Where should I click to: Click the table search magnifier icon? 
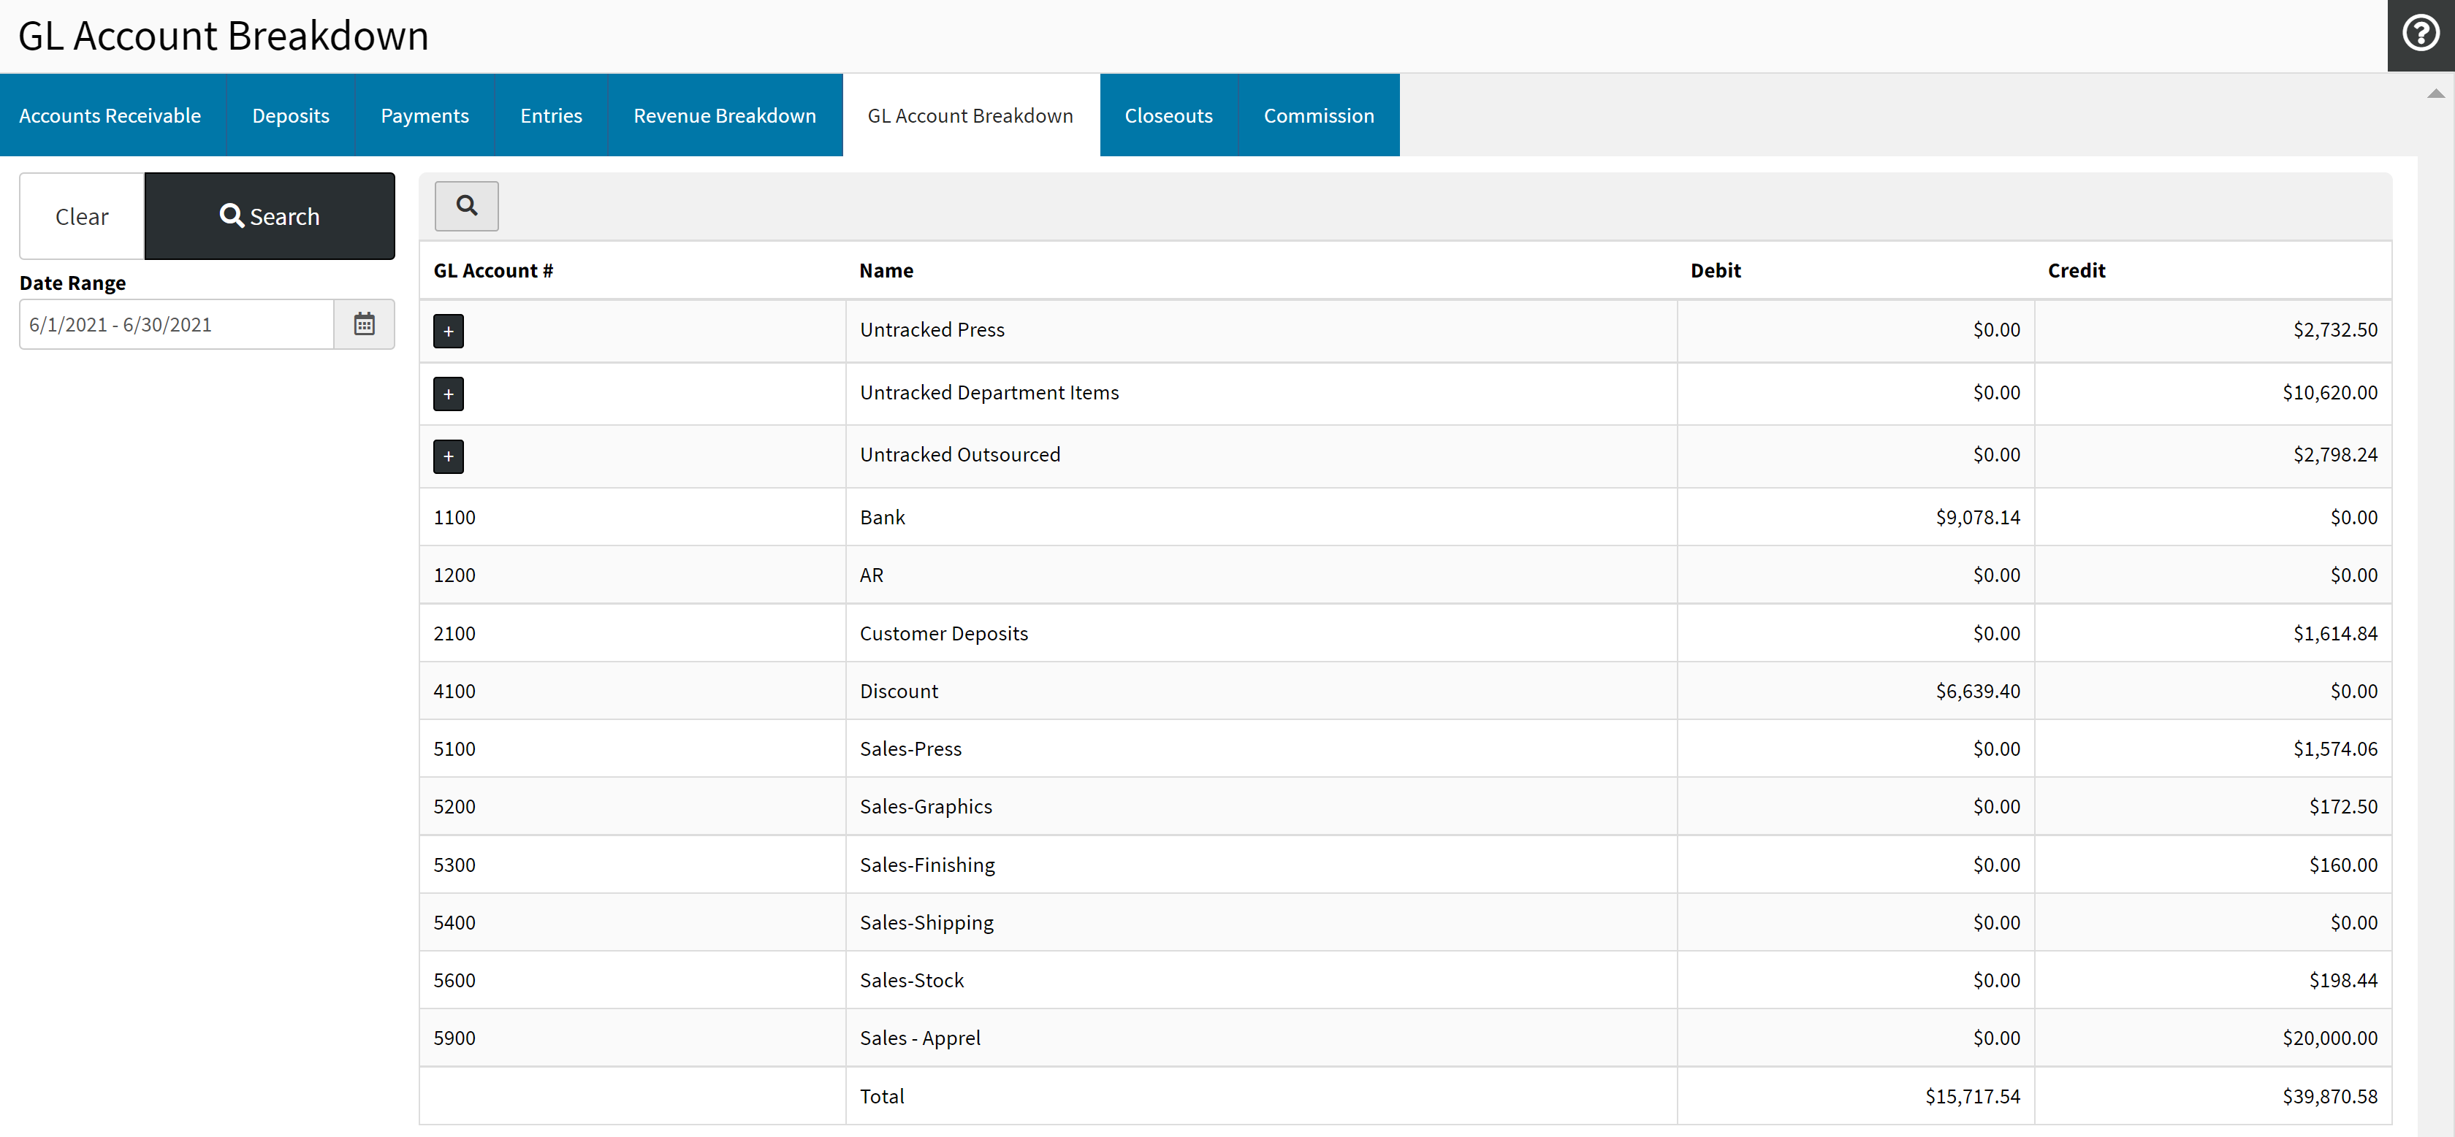(x=466, y=206)
